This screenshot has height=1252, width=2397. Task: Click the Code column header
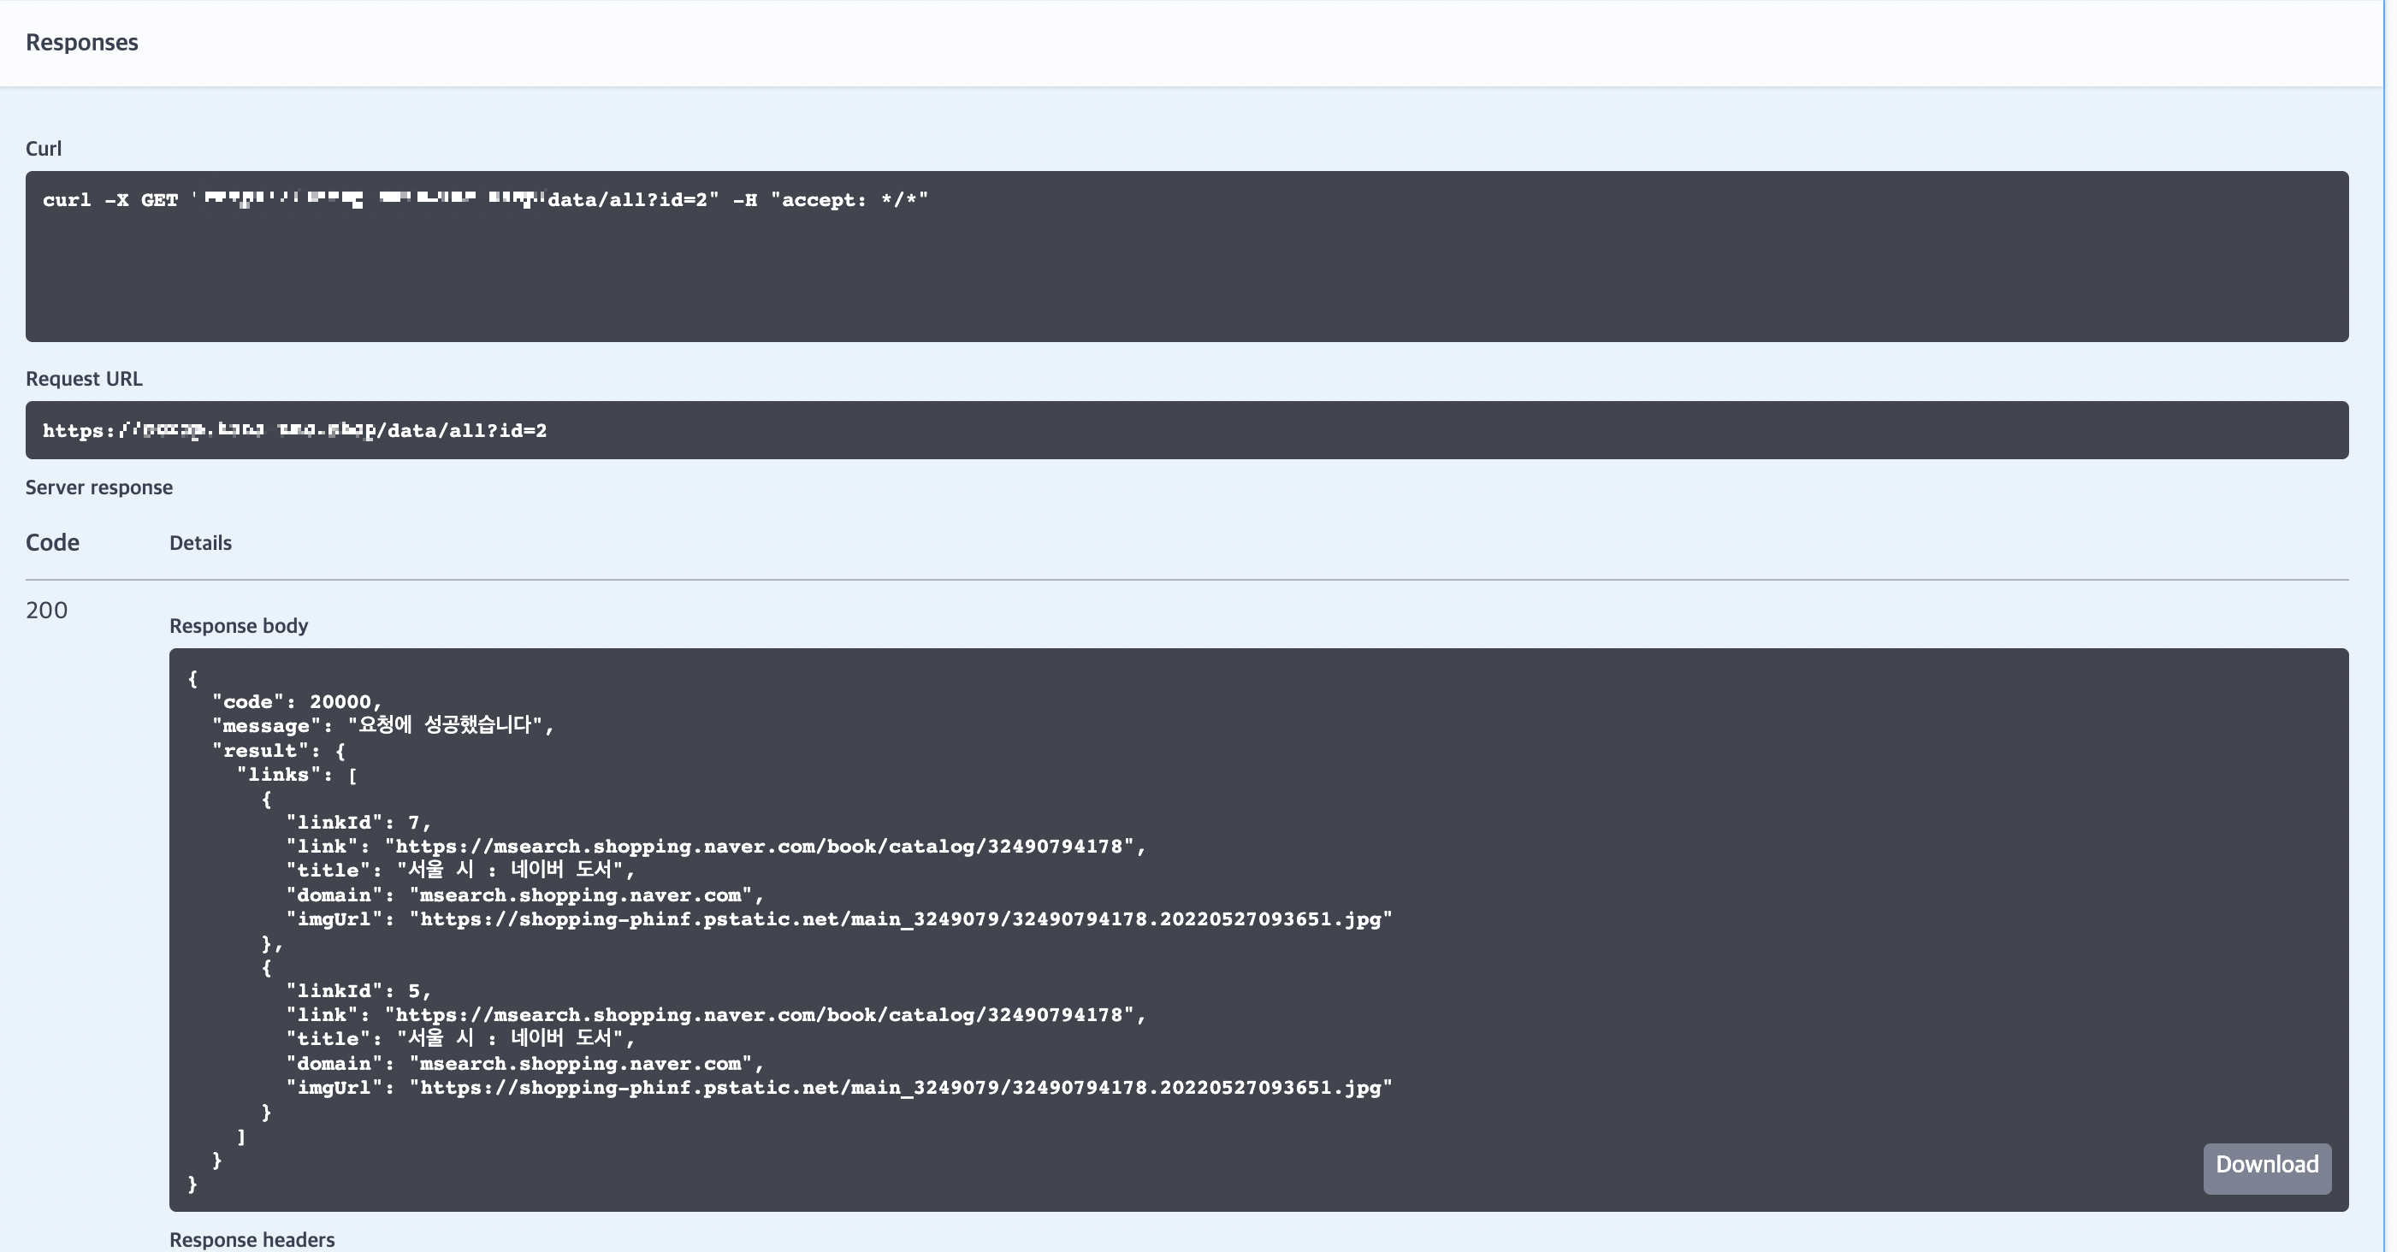52,543
